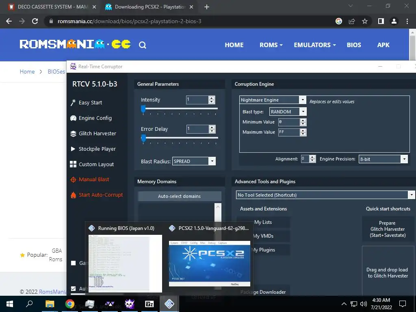Viewport: 416px width, 312px height.
Task: Open Chrome tab search chevron
Action: [x=351, y=6]
